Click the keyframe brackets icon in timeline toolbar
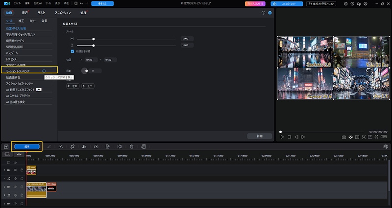The image size is (392, 208). pos(120,146)
